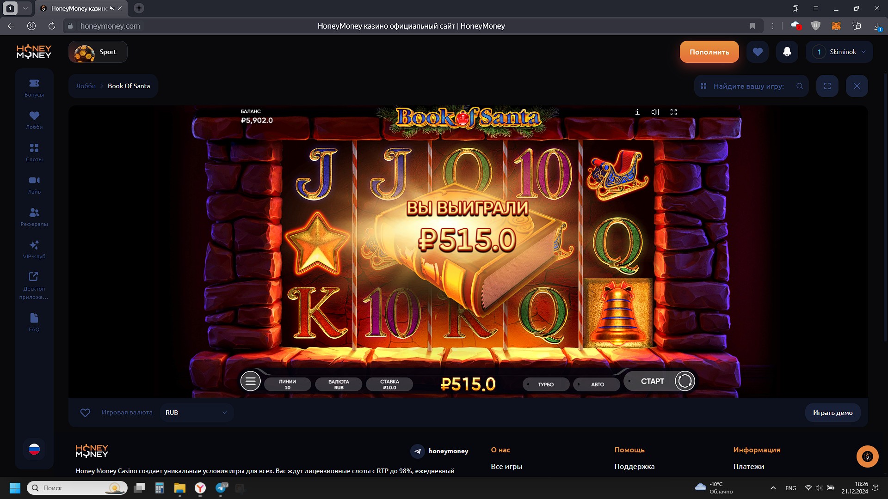The height and width of the screenshot is (499, 888).
Task: Open the Sport section tab
Action: 98,52
